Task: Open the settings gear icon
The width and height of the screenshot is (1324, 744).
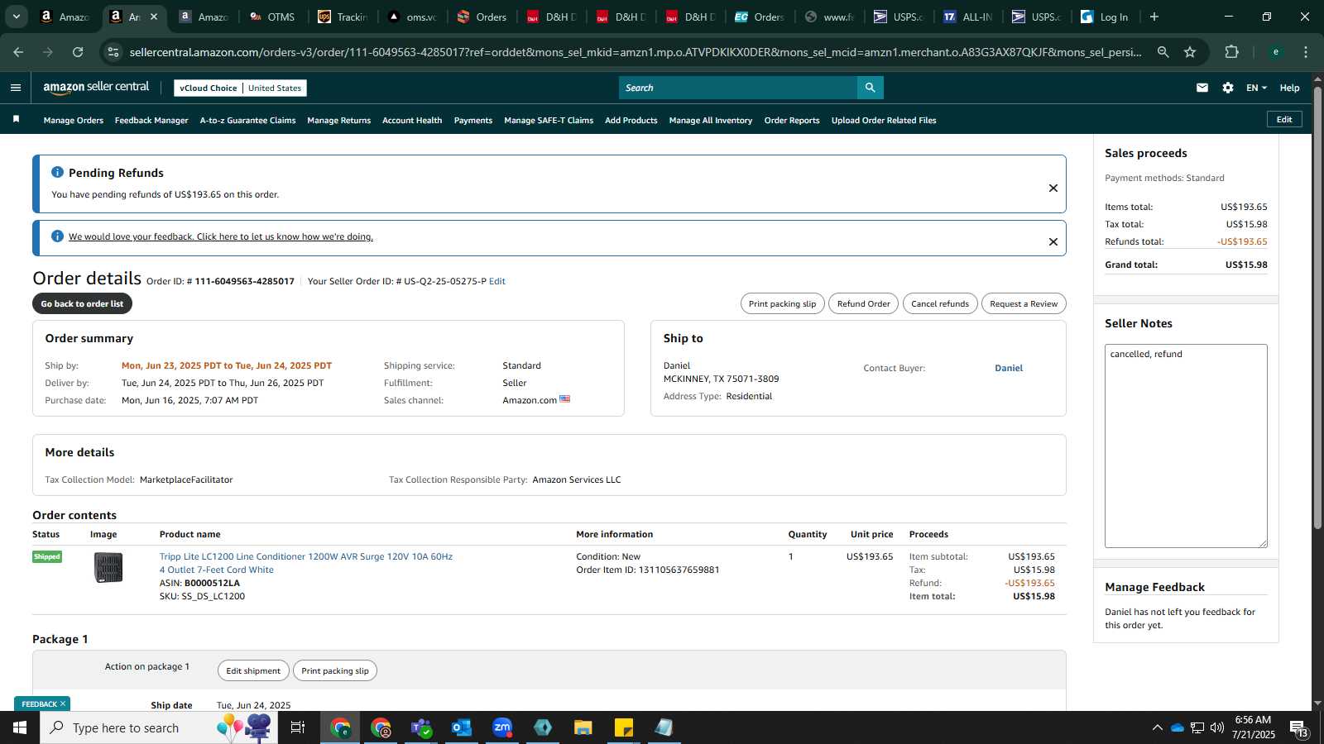Action: click(x=1228, y=88)
